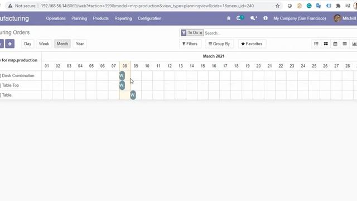
Task: Click the Mitchell user avatar
Action: click(337, 18)
